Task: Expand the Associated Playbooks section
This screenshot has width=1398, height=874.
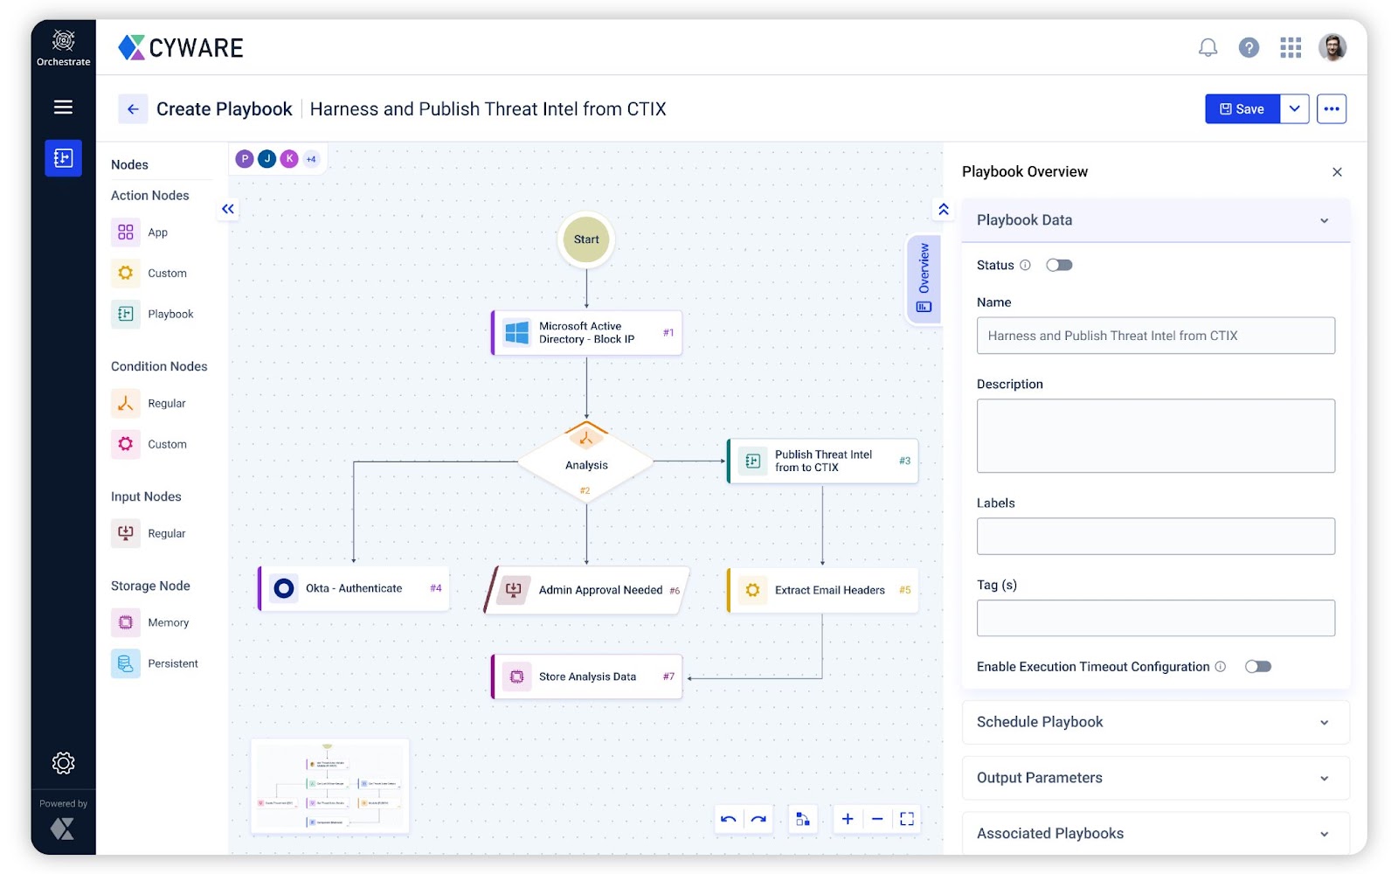Action: click(x=1325, y=835)
